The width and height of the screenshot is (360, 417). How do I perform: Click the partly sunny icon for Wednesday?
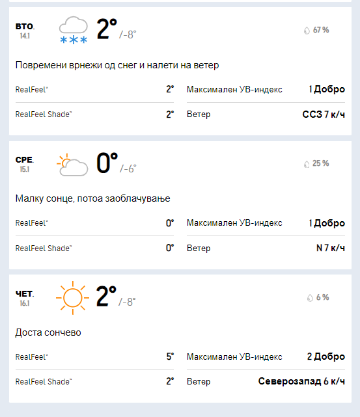72,165
